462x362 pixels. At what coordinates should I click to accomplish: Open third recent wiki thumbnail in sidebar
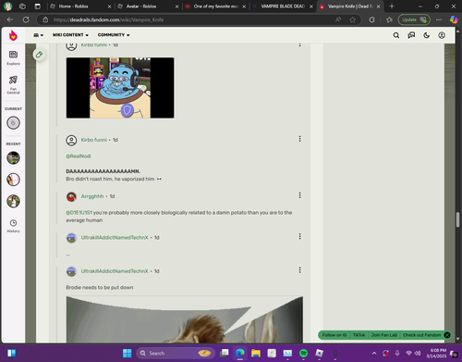click(13, 201)
